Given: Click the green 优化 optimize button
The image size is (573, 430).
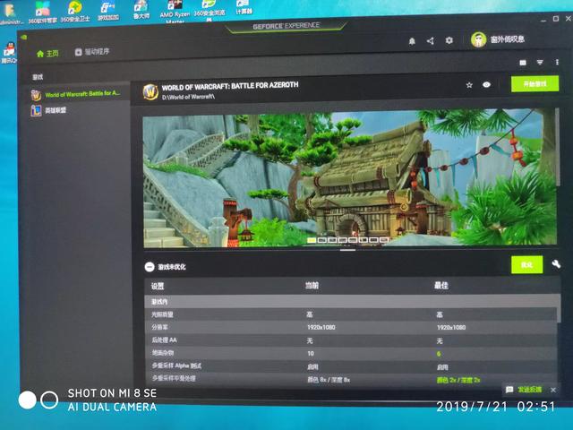Looking at the screenshot, I should (526, 264).
